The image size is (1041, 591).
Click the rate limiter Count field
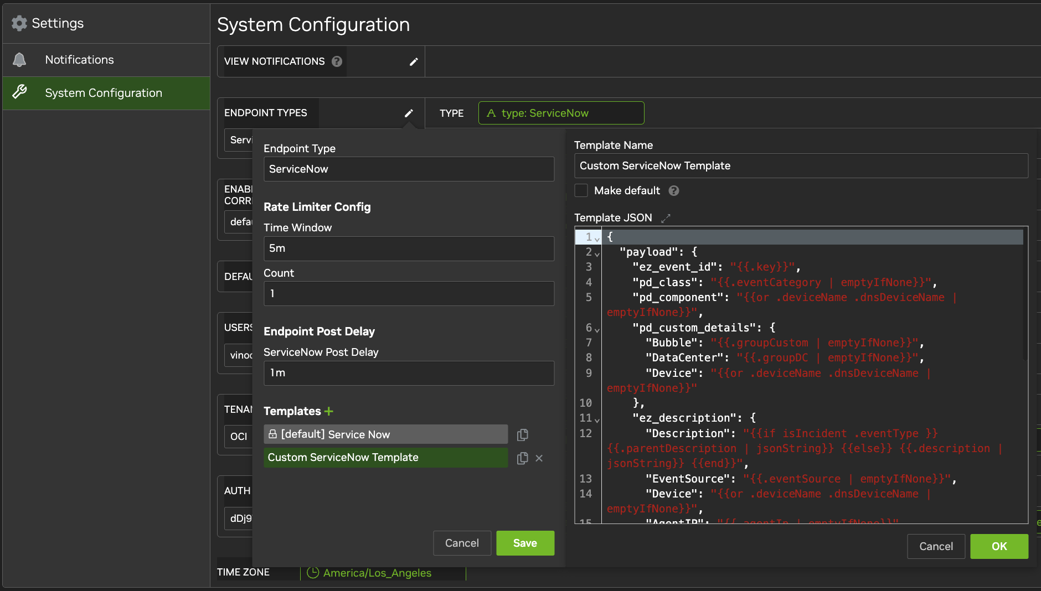pos(409,293)
